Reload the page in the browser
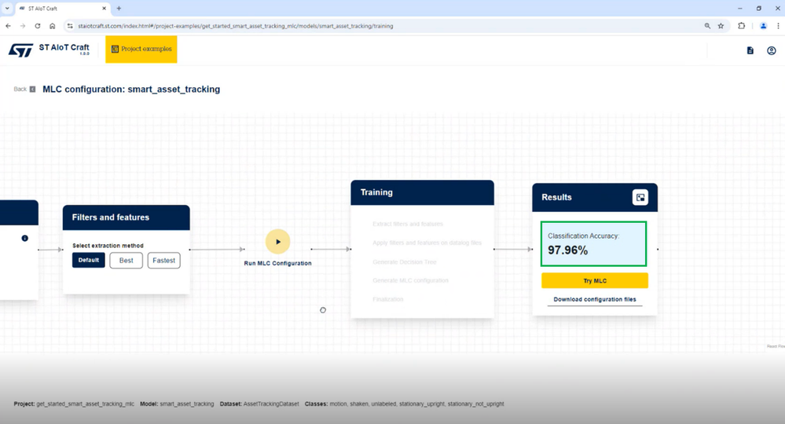The image size is (785, 424). click(x=38, y=26)
